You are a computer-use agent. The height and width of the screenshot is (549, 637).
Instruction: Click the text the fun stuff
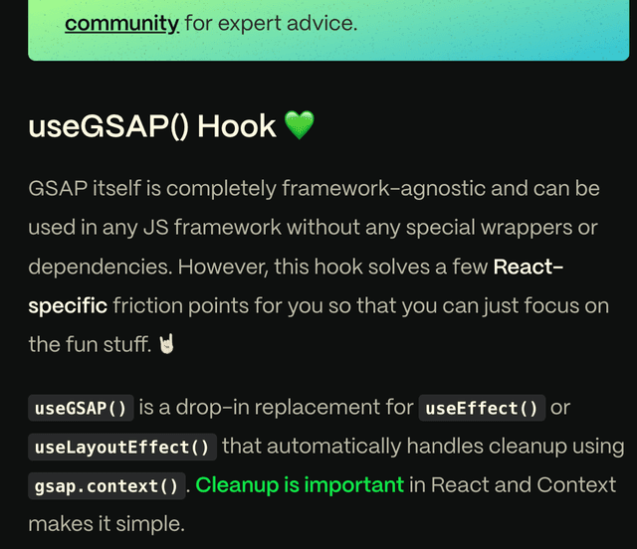coord(90,344)
